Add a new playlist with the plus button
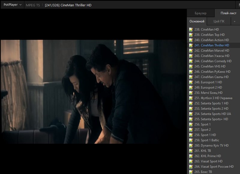The width and height of the screenshot is (240, 174). [235, 21]
